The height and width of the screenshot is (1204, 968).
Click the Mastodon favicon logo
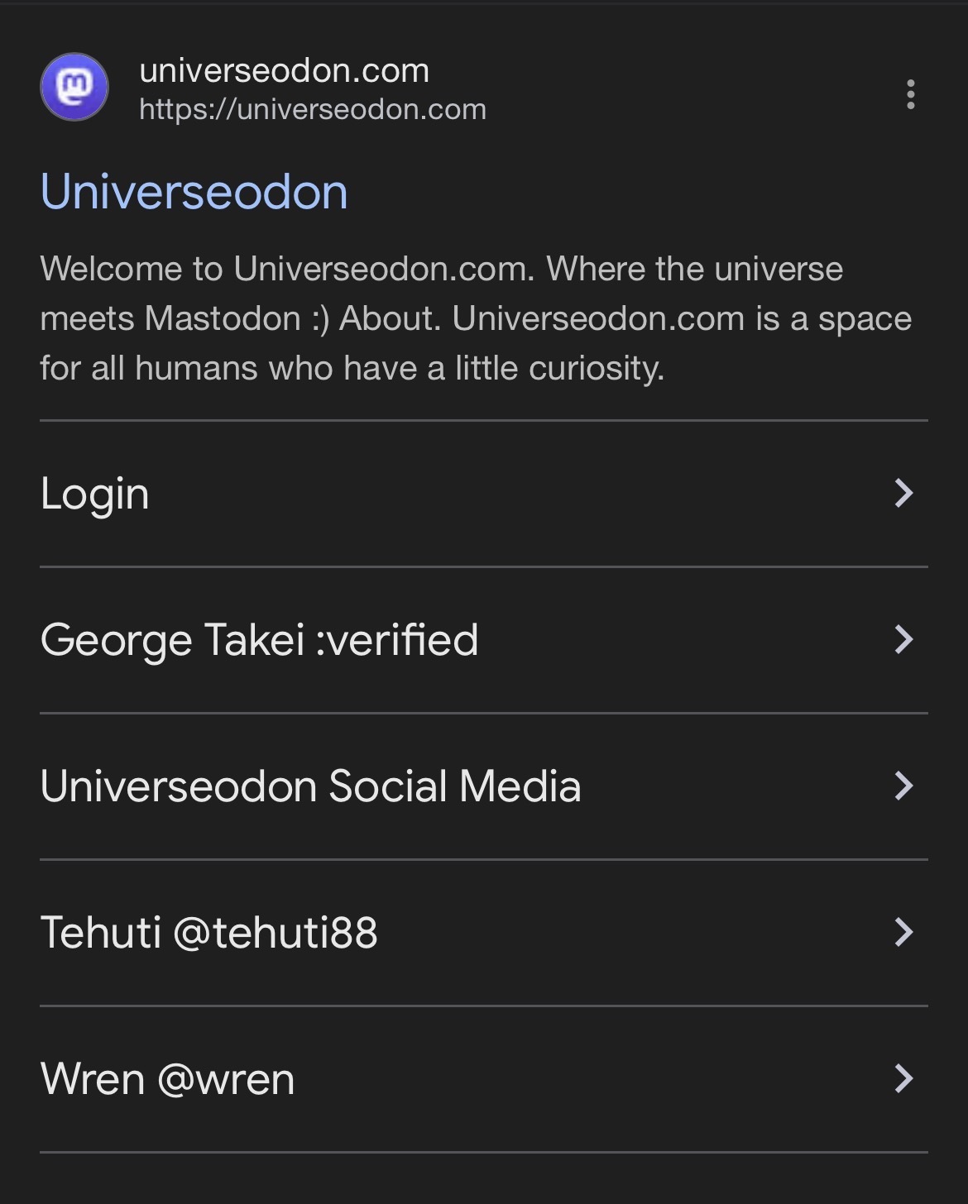[x=74, y=87]
